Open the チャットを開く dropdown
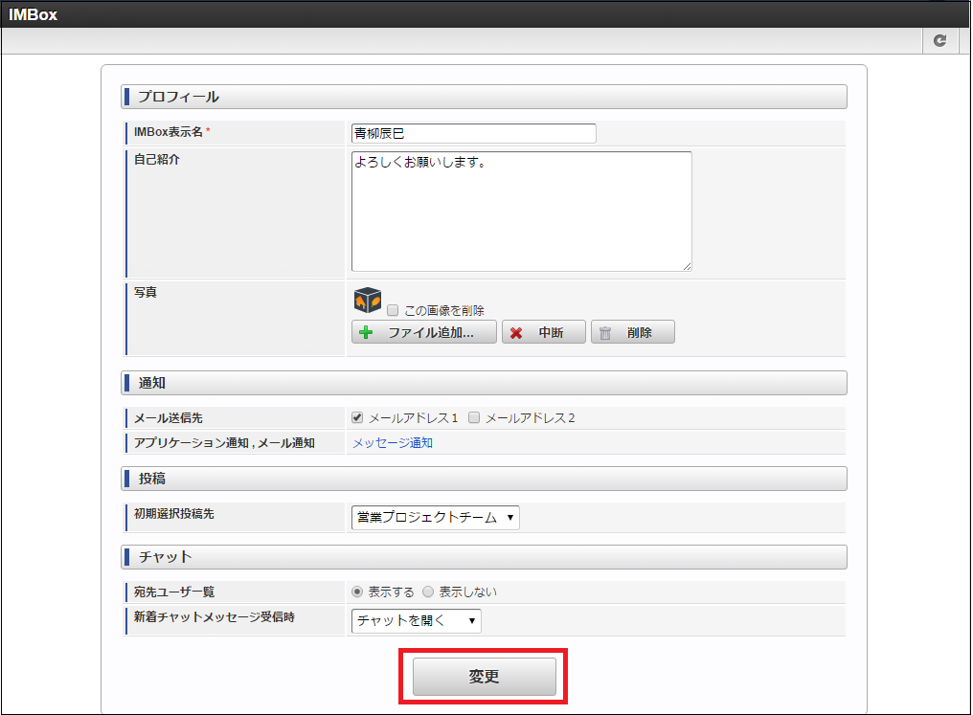This screenshot has width=973, height=715. pyautogui.click(x=417, y=620)
